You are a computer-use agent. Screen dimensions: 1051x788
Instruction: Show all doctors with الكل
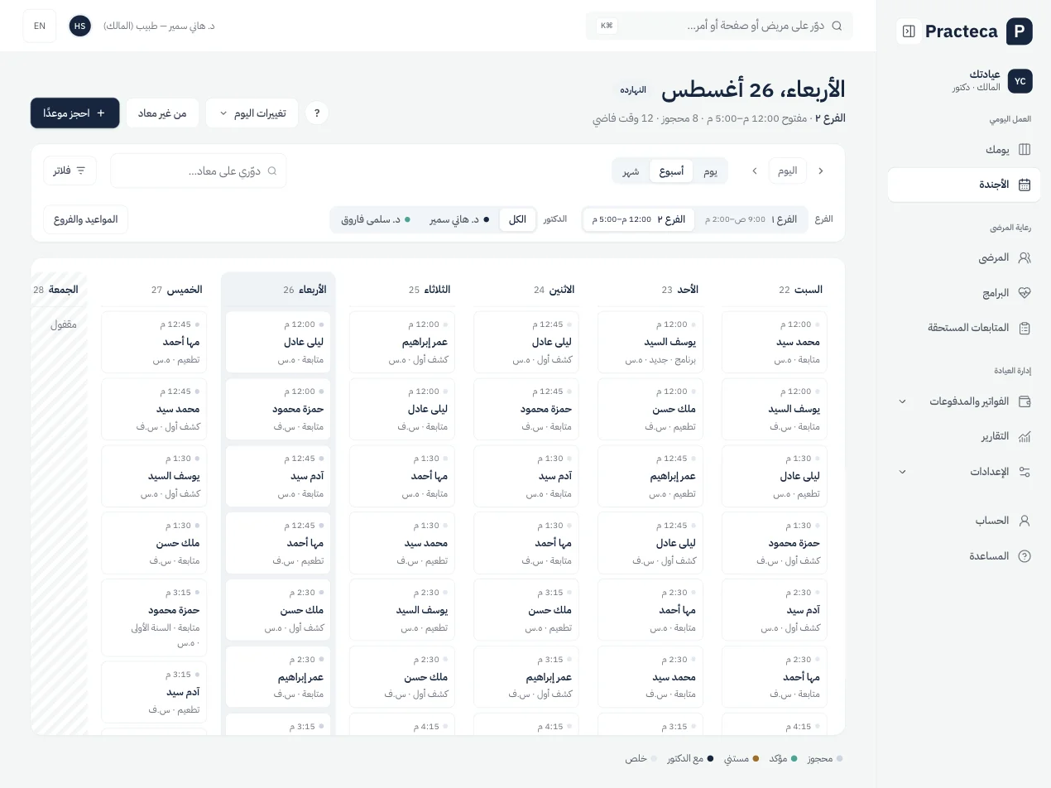pos(517,219)
